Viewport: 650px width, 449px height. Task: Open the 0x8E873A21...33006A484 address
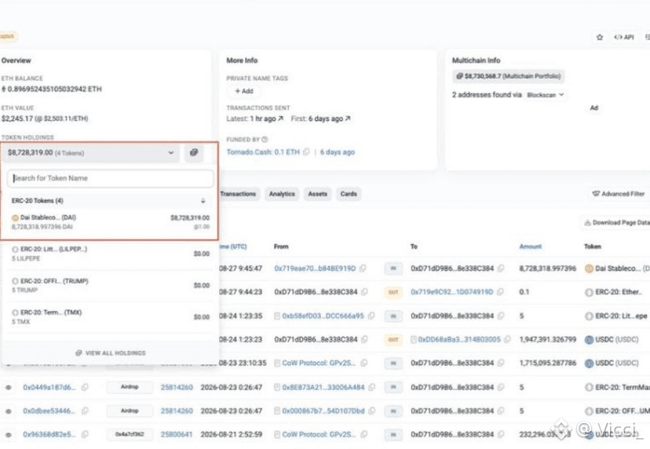pyautogui.click(x=323, y=388)
